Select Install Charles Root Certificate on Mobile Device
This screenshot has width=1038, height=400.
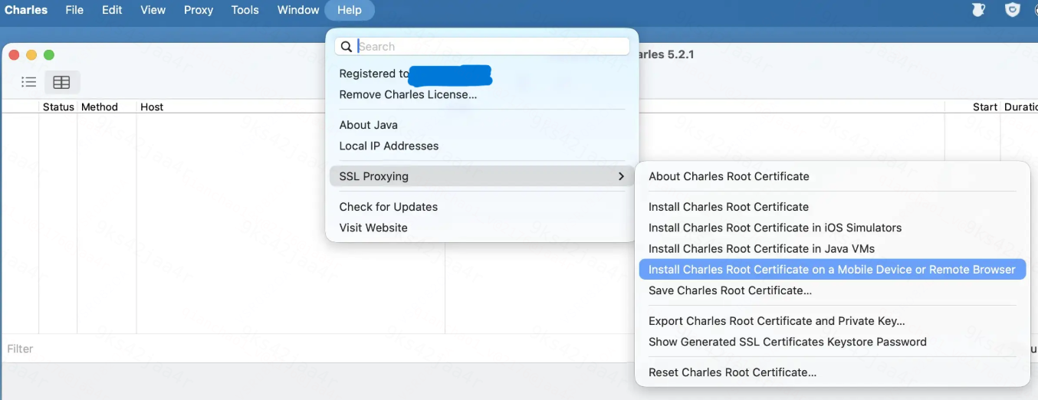pos(832,270)
